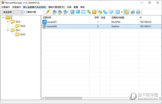Open the 记录操作 menu
Viewport: 162px width, 104px height.
pyautogui.click(x=6, y=7)
